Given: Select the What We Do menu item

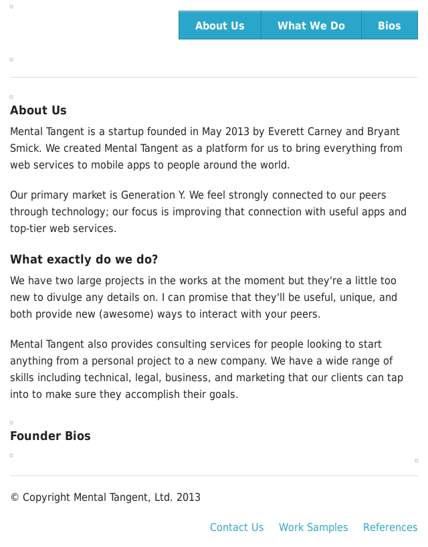Looking at the screenshot, I should click(311, 25).
